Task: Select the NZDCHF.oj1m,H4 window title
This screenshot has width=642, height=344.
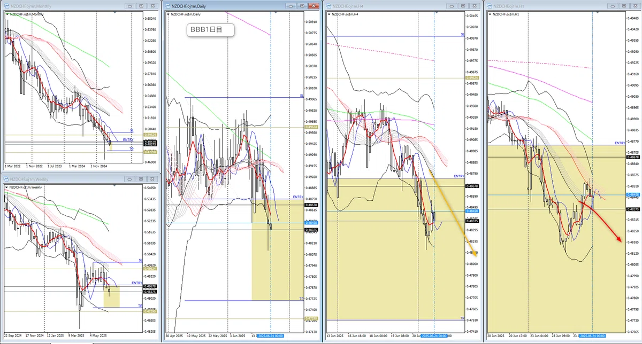Action: pos(348,6)
